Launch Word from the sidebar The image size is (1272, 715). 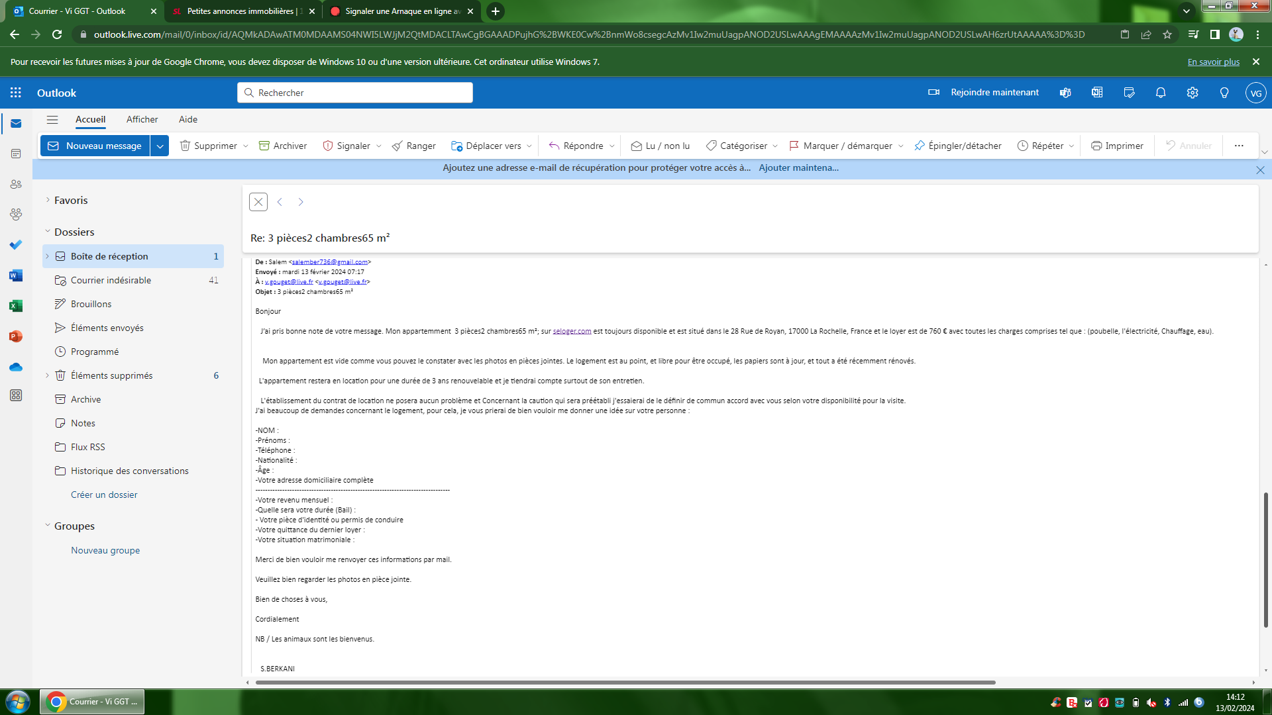tap(16, 275)
